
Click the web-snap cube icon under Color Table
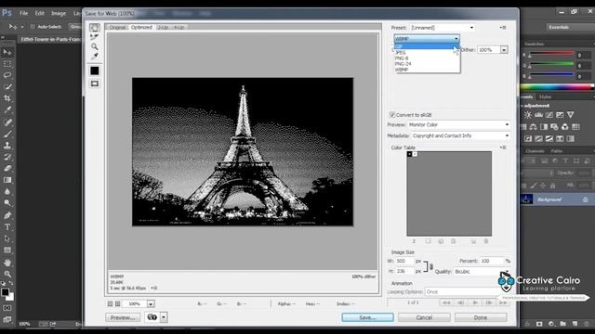pos(441,241)
